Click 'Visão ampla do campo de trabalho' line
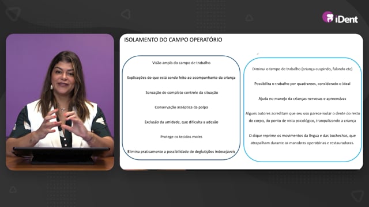 coord(181,63)
